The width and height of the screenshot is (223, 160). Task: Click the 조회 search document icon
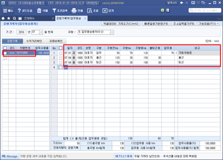click(x=90, y=11)
